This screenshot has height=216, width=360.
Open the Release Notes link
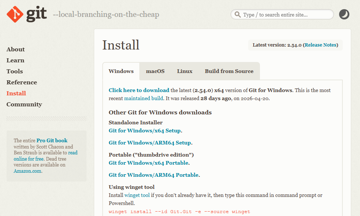[320, 45]
